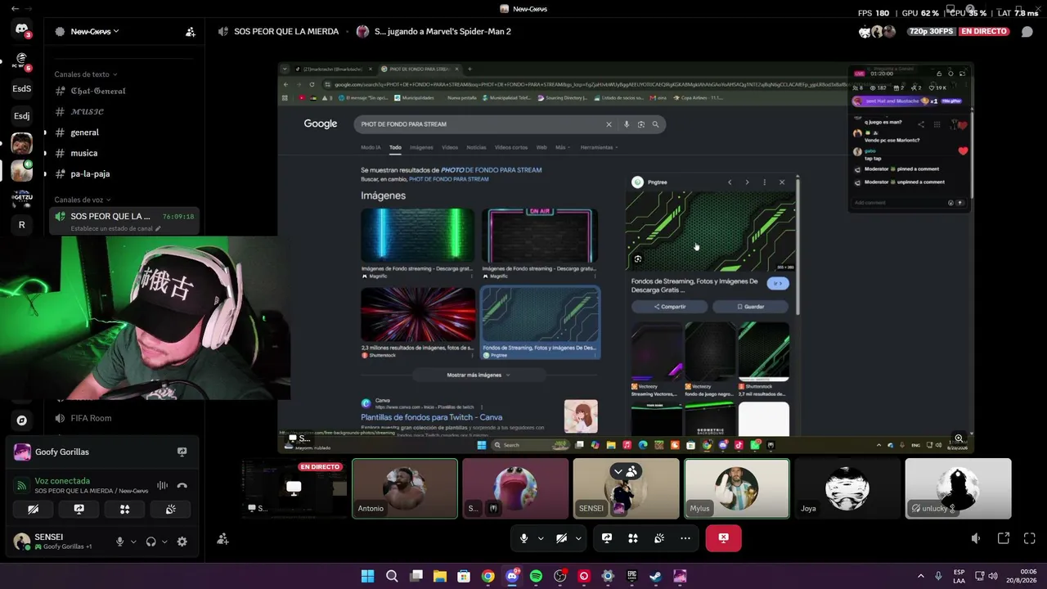Screen dimensions: 1047x589
Task: Open the soundboard in the voice panel
Action: [x=170, y=509]
